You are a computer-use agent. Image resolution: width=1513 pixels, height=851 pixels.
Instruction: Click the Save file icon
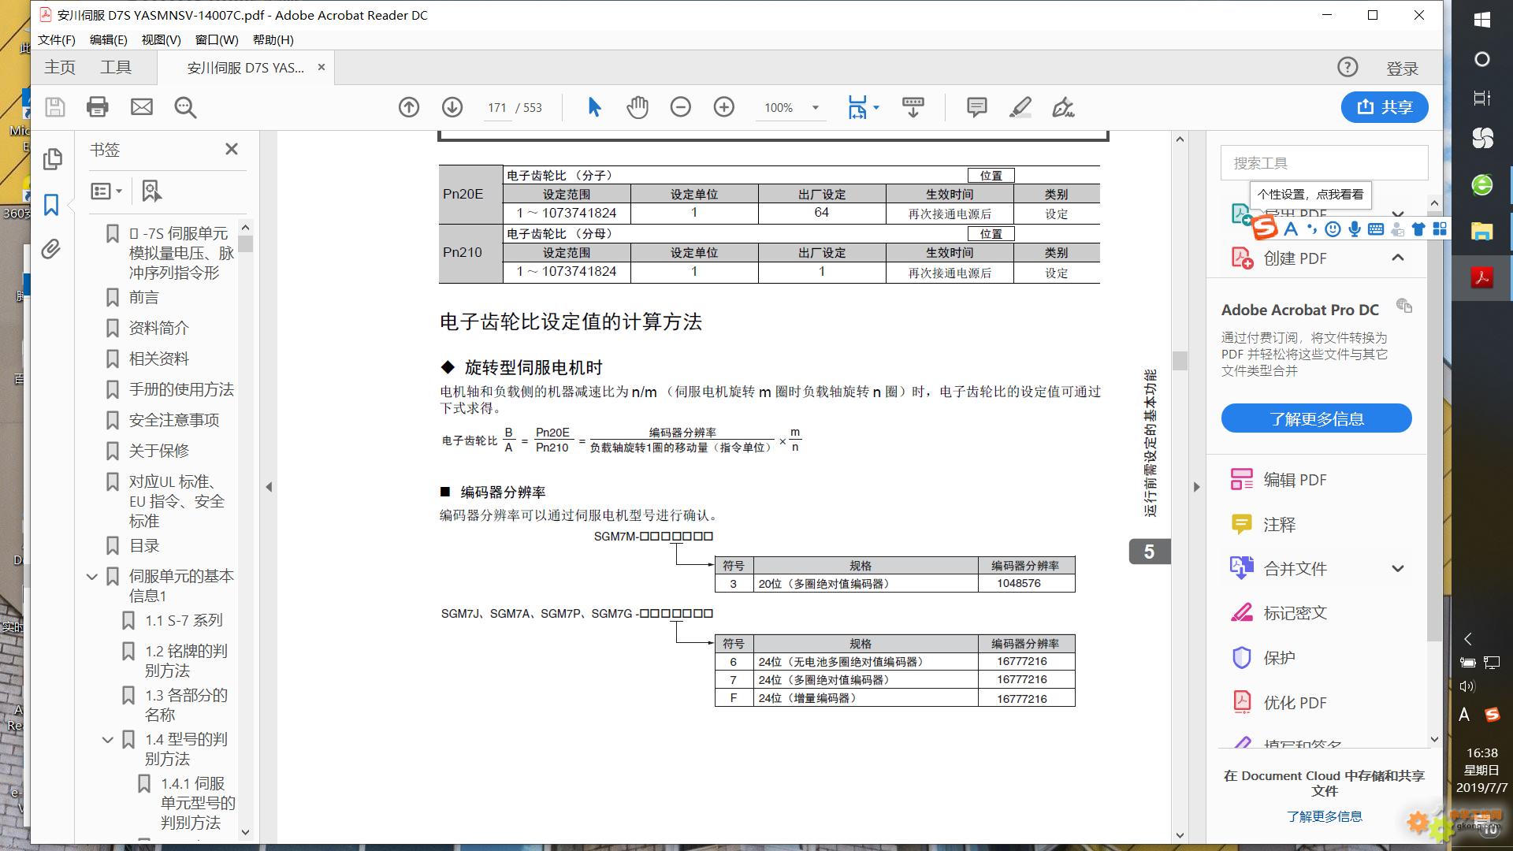55,107
